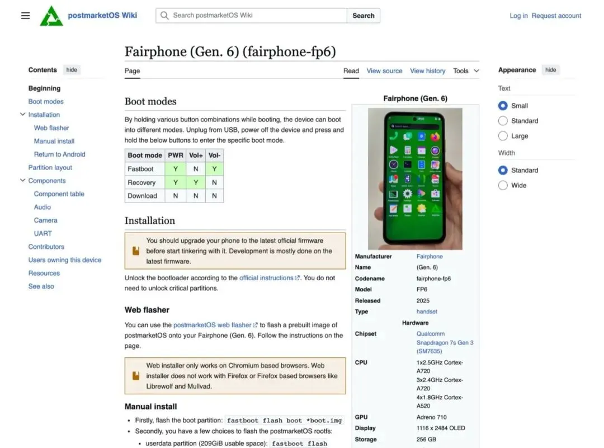The width and height of the screenshot is (604, 448).
Task: Jump to Manual install in contents
Action: click(x=54, y=141)
